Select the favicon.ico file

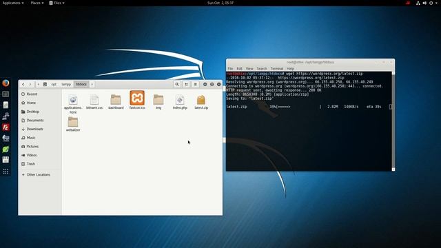tap(137, 100)
